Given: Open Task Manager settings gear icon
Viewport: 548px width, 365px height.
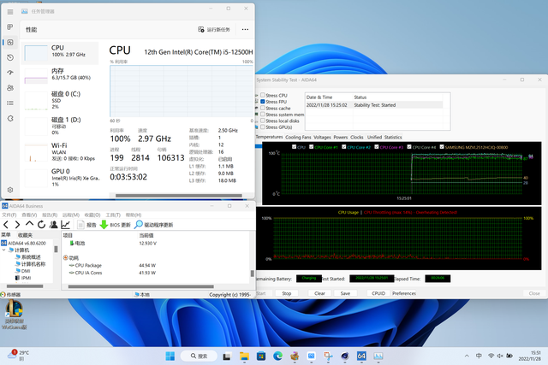Looking at the screenshot, I should (x=9, y=190).
